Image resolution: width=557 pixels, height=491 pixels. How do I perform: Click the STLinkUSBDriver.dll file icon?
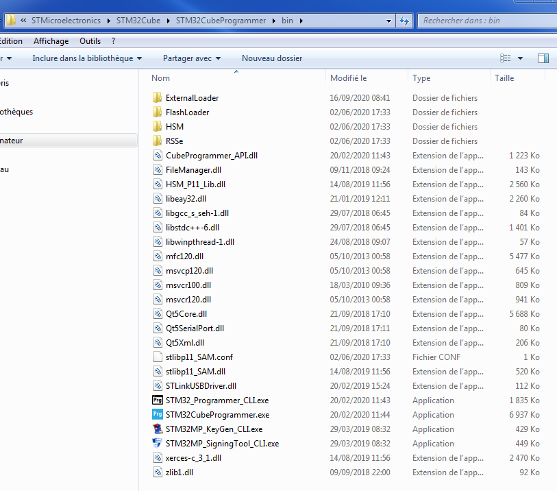pyautogui.click(x=158, y=386)
